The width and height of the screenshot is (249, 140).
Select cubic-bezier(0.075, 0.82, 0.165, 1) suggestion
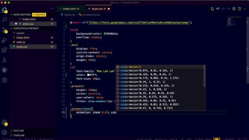pos(160,71)
